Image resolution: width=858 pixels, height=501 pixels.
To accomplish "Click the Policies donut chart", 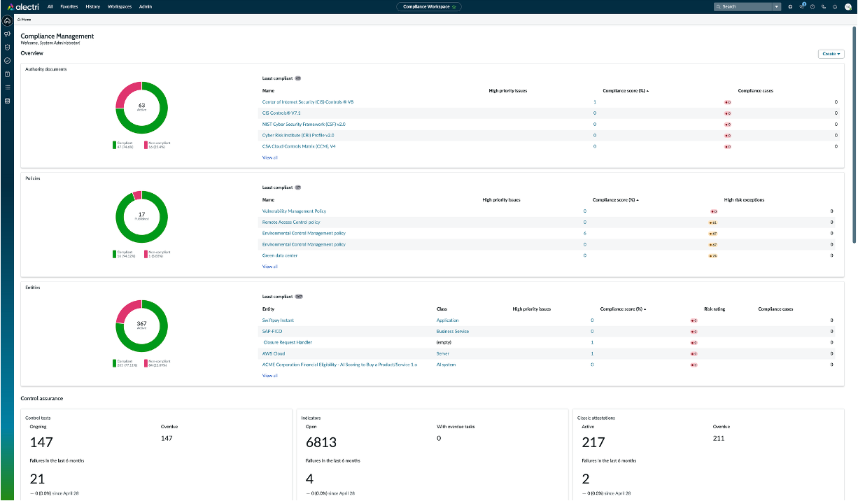I will click(141, 216).
